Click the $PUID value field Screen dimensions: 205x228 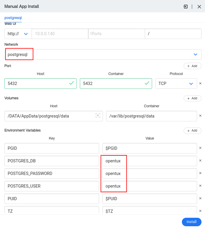tap(150, 199)
